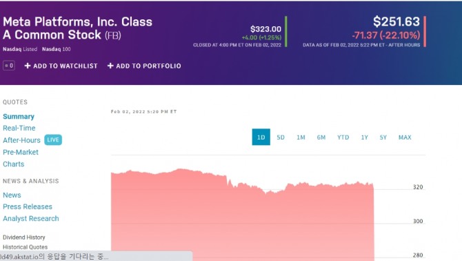462x261 pixels.
Task: Show the 5Y chart range
Action: point(383,137)
